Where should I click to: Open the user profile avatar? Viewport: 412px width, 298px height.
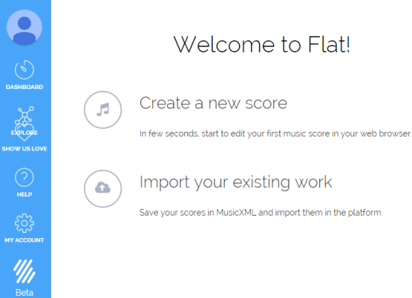click(x=24, y=28)
